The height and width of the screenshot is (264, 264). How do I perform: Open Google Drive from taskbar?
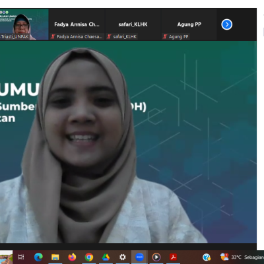click(x=106, y=257)
